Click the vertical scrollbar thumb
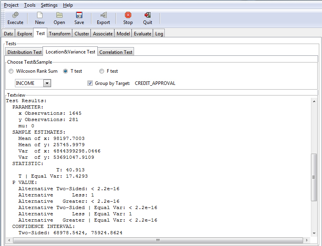 point(314,177)
